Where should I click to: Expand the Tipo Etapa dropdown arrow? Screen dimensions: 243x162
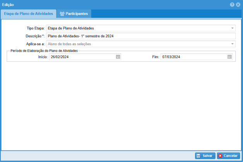233,28
